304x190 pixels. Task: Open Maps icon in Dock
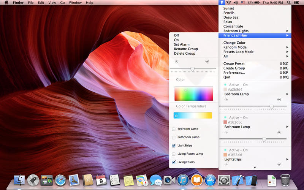142,180
